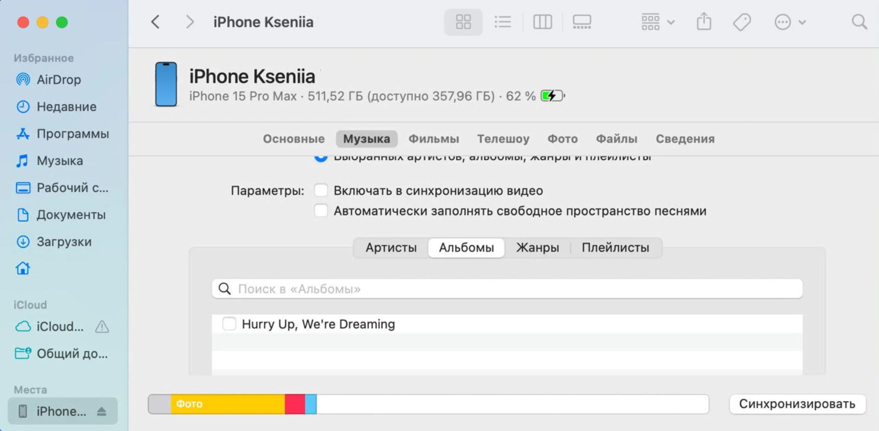Switch to gallery view
The height and width of the screenshot is (431, 879).
582,22
